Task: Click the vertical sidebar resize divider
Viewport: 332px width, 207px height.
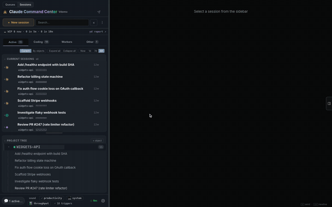Action: (109, 103)
